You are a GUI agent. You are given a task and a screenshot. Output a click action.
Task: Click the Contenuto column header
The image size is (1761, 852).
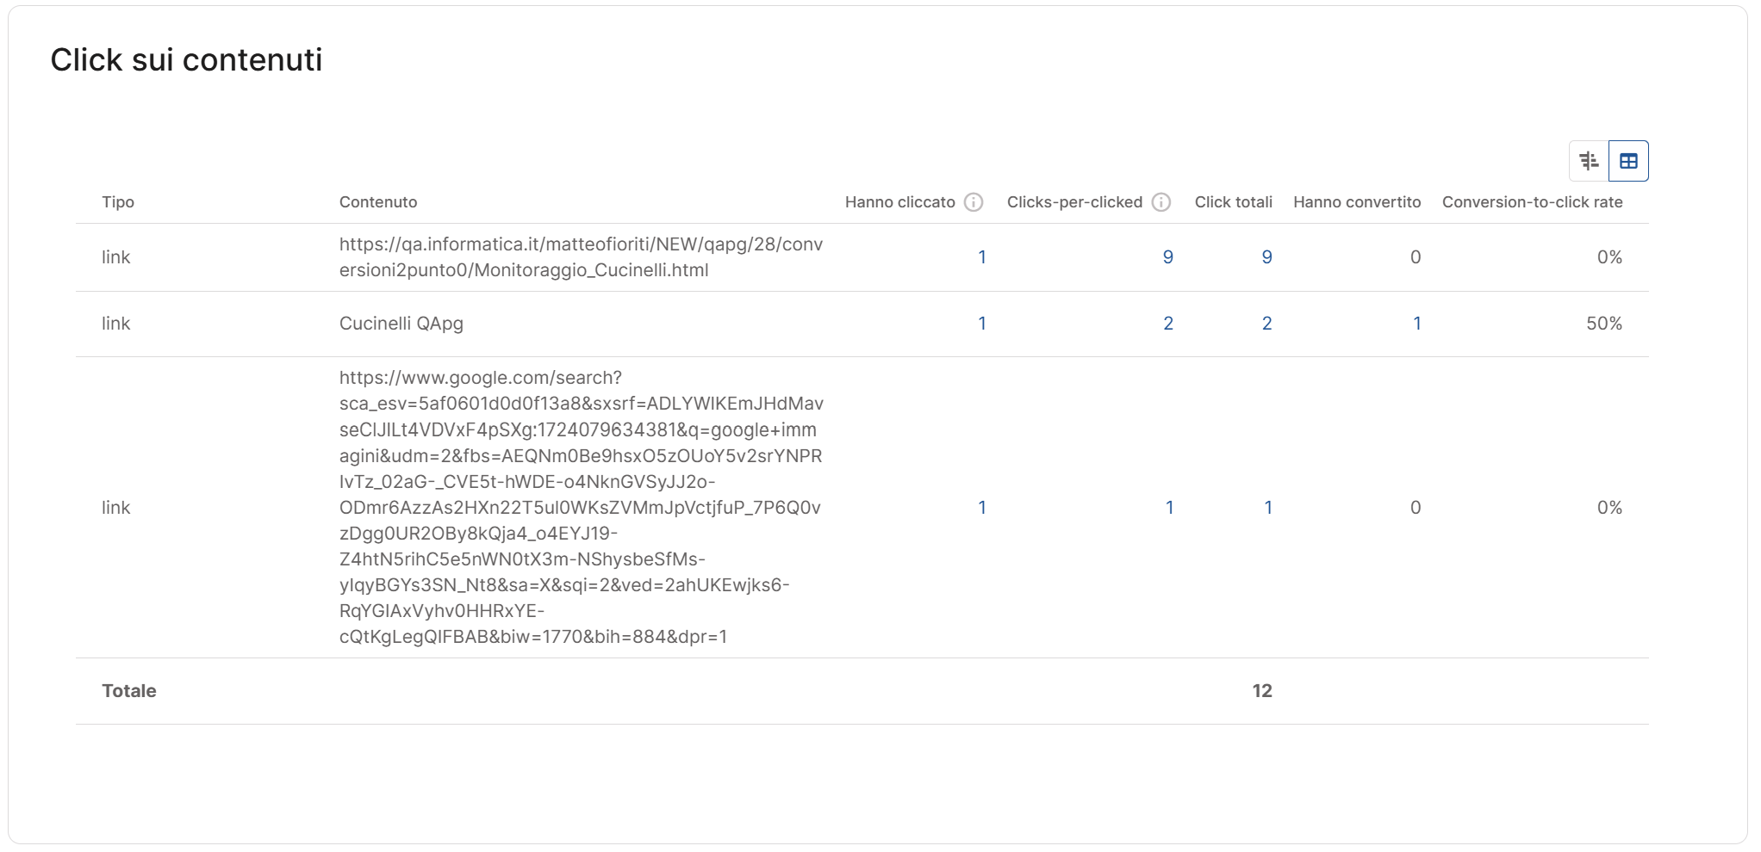[378, 202]
